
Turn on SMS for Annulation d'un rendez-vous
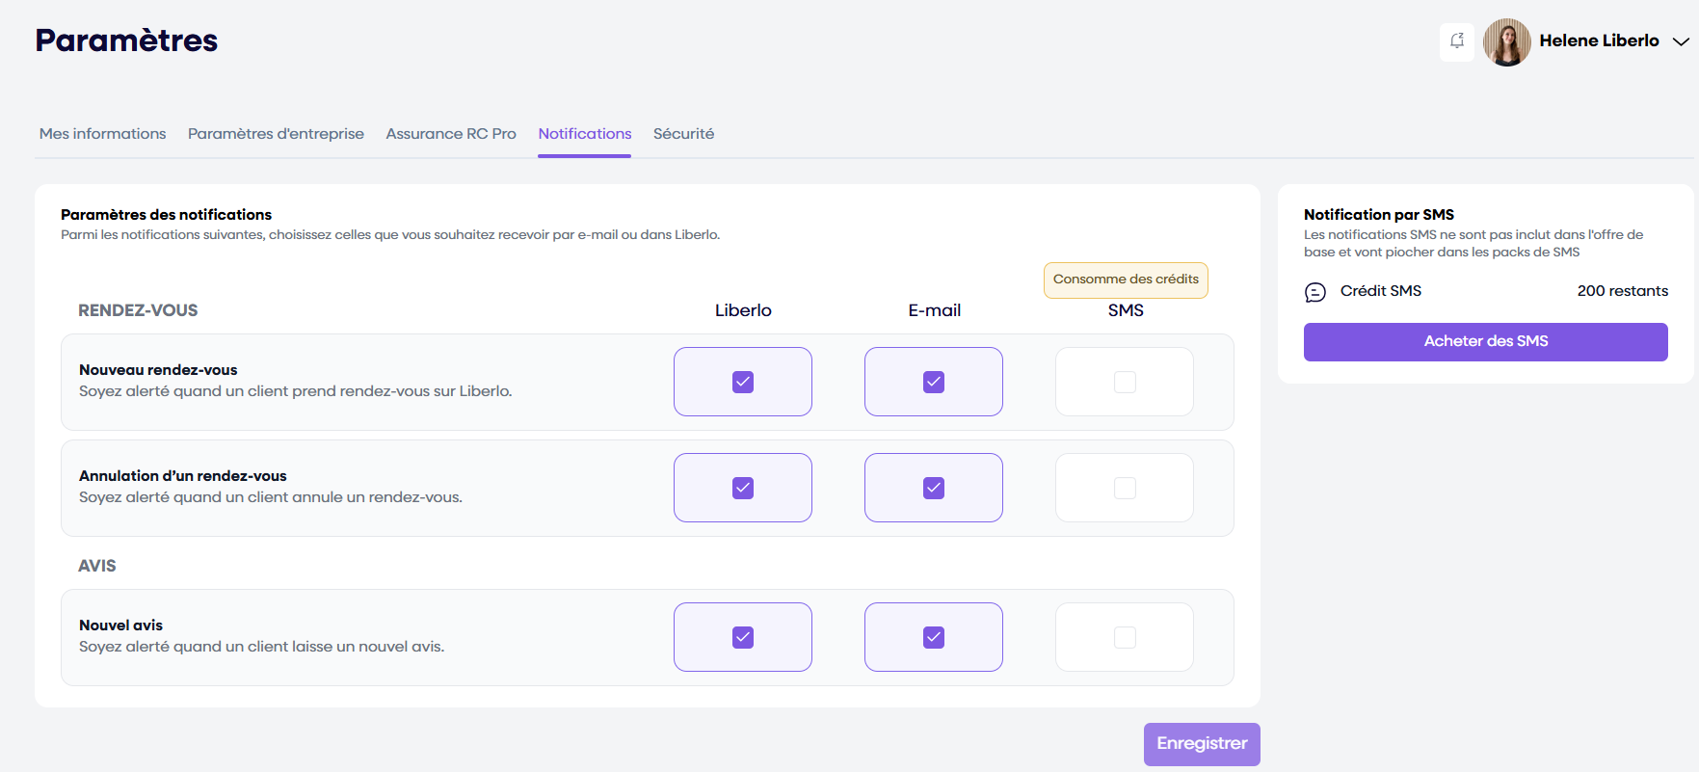(1125, 488)
